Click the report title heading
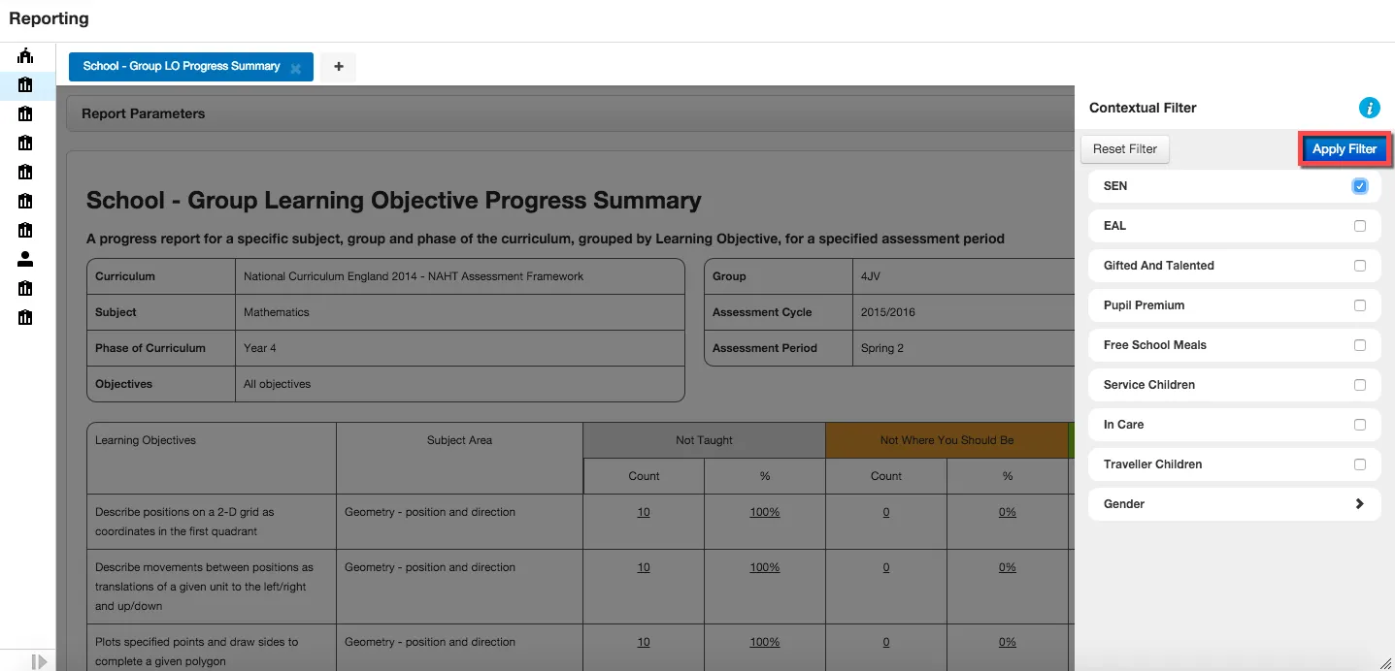1395x671 pixels. [x=394, y=201]
